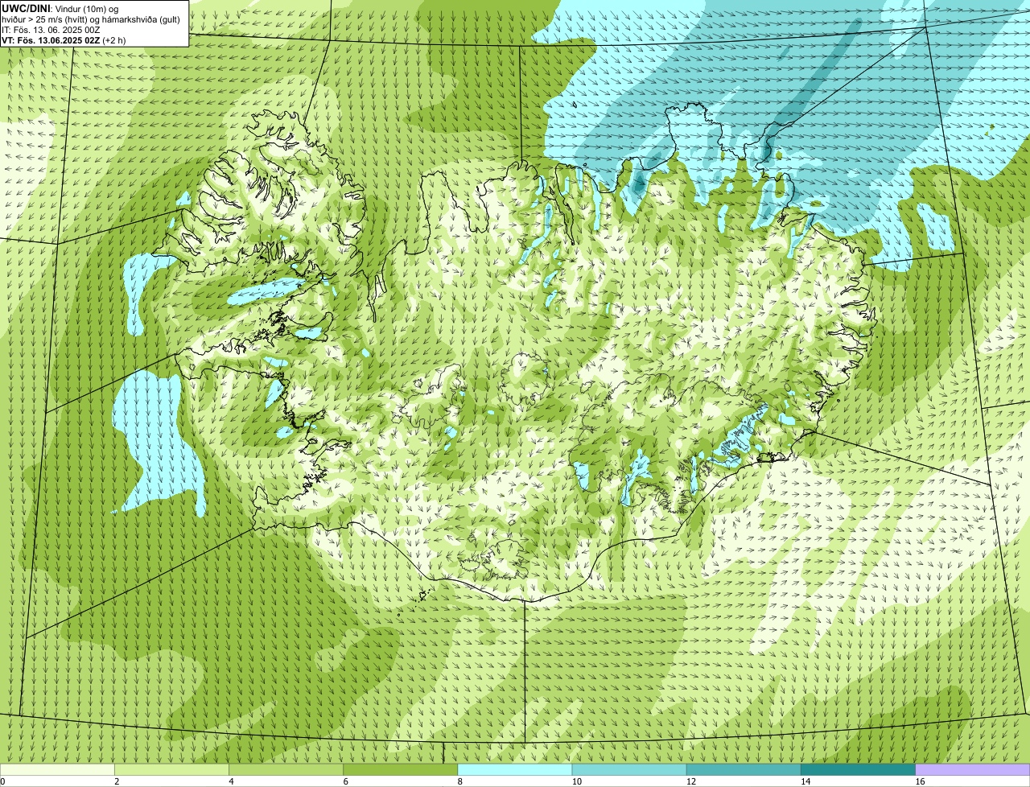1030x787 pixels.
Task: Click the light green 4–6 m/s legend swatch
Action: (286, 769)
